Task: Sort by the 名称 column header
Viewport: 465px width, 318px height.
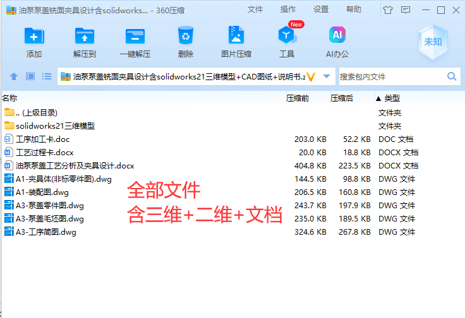Action: (x=9, y=98)
